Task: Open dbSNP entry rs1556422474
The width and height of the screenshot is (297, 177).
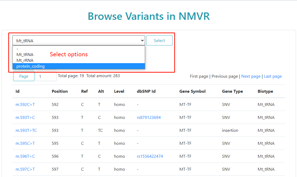Action: 150,156
